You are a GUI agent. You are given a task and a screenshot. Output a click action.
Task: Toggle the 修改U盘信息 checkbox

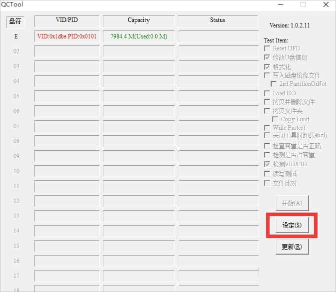point(267,57)
